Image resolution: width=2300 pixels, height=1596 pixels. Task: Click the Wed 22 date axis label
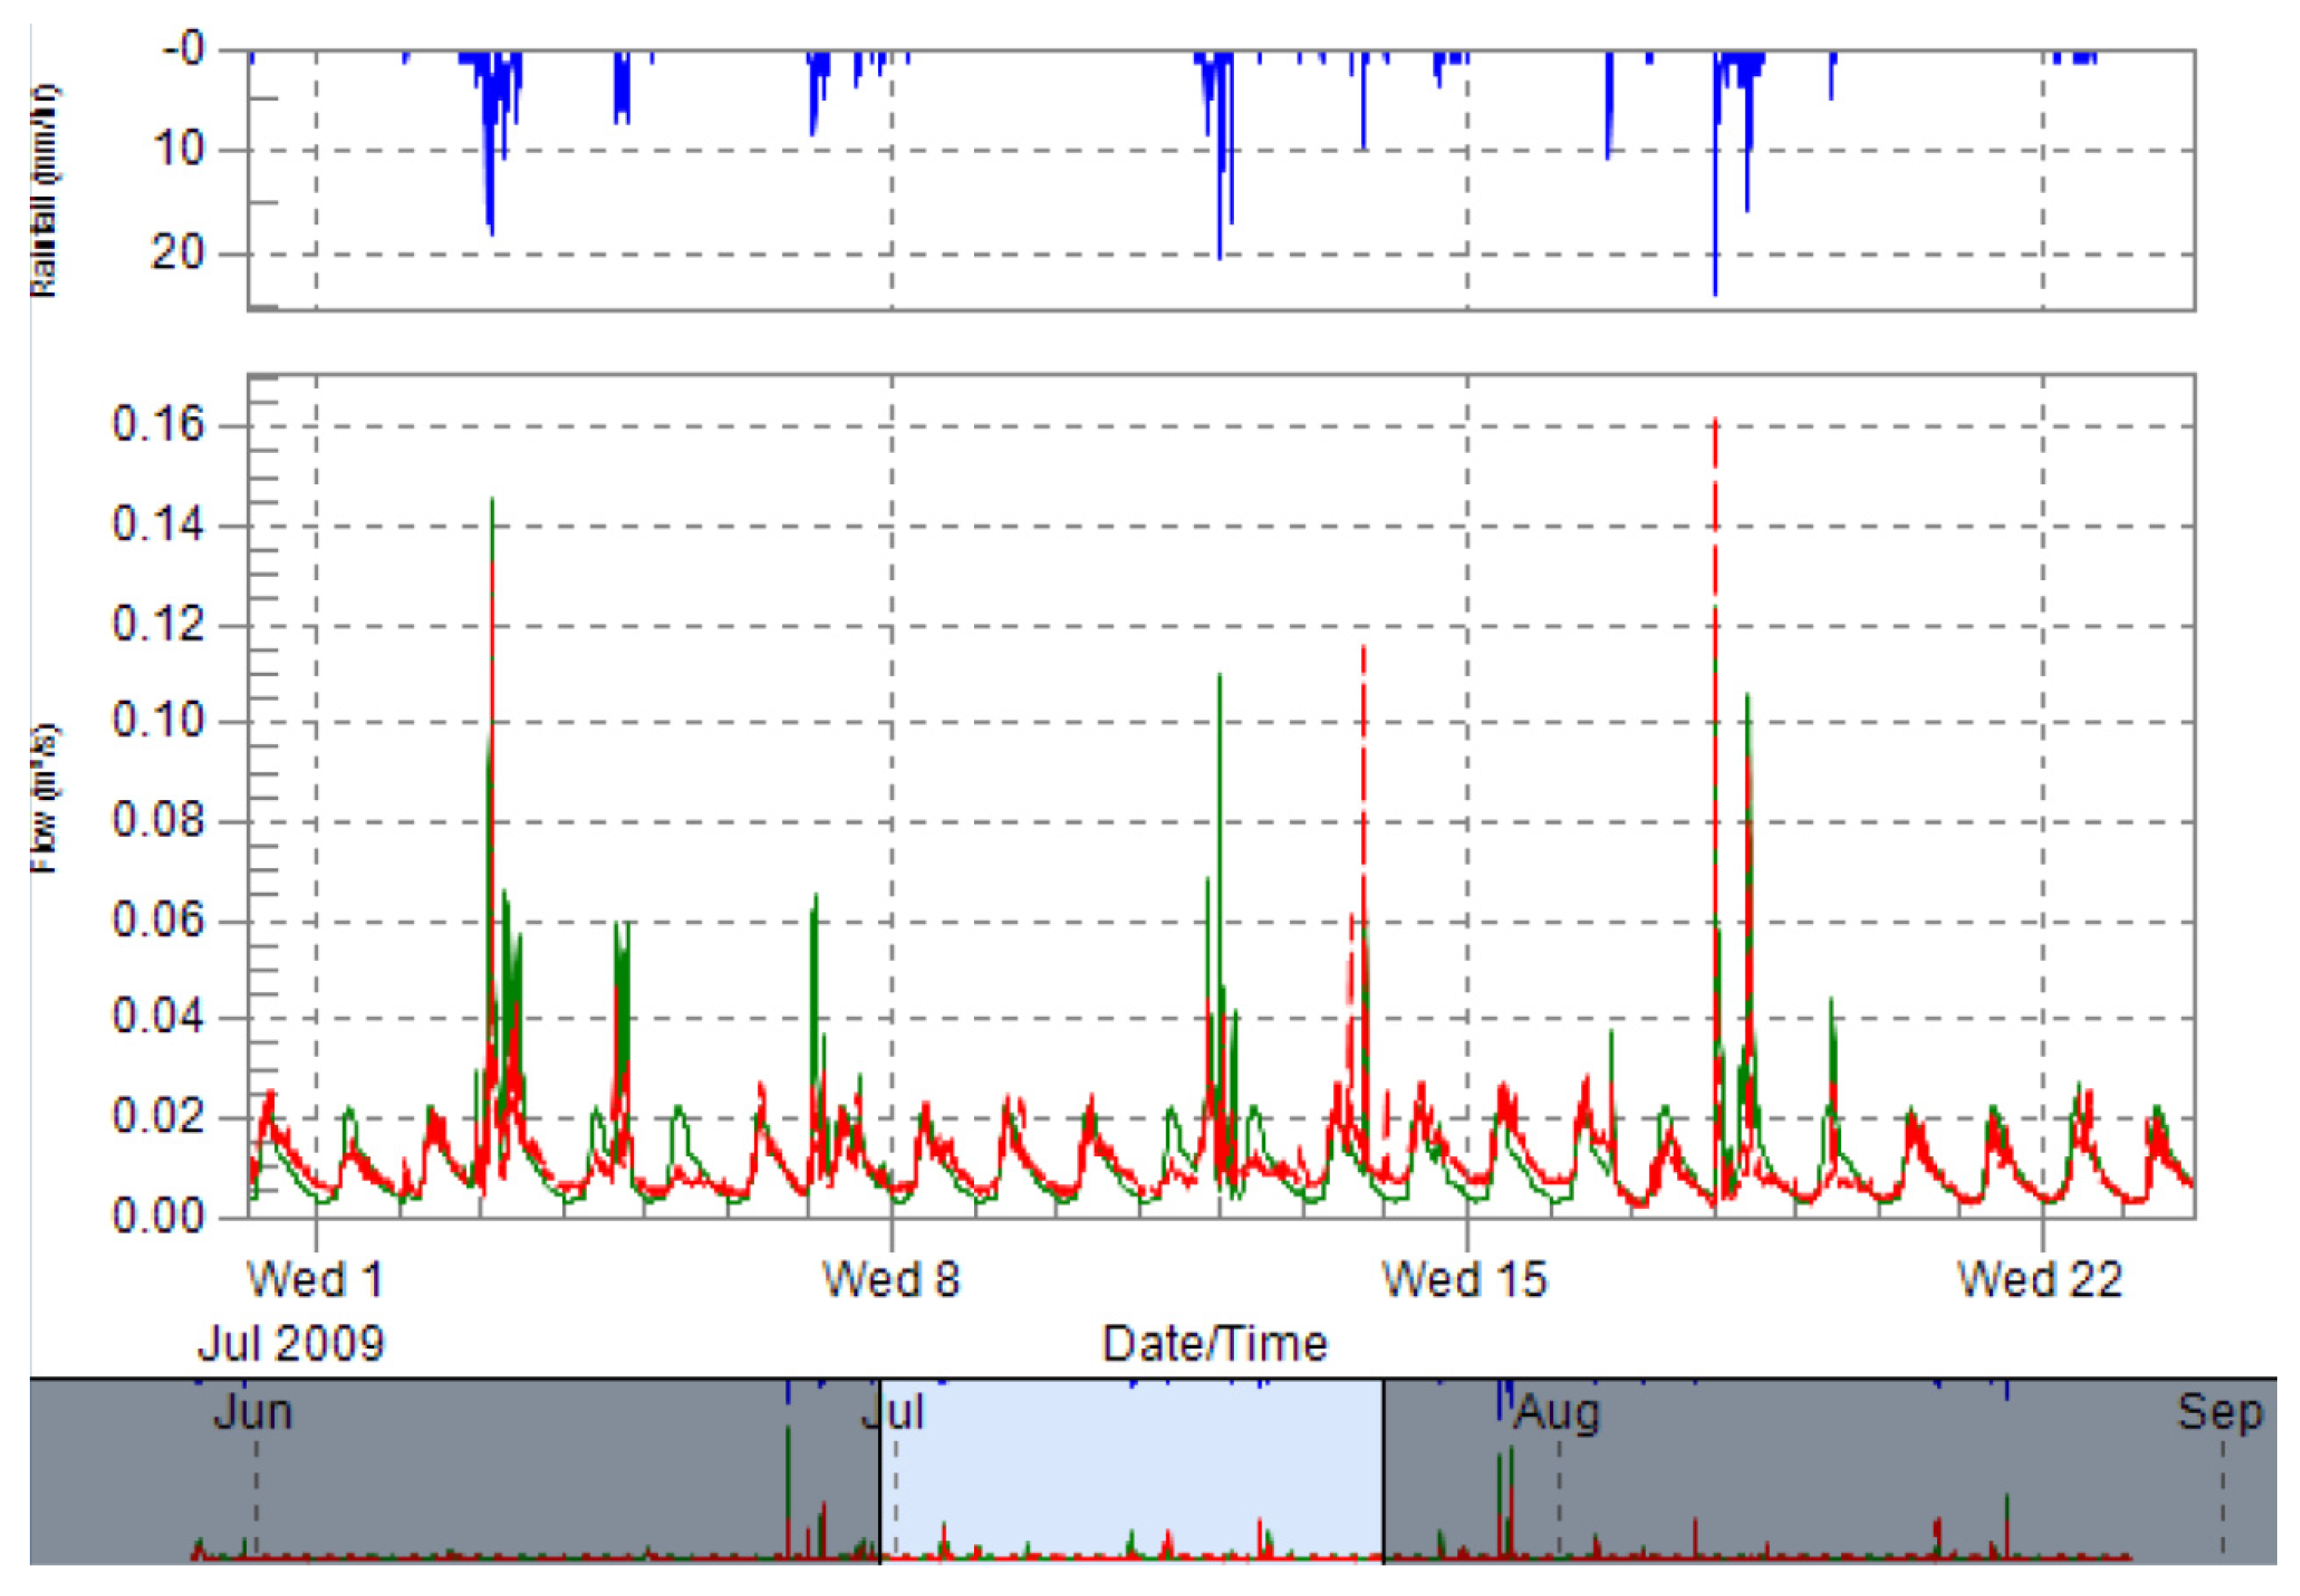(x=2039, y=1279)
